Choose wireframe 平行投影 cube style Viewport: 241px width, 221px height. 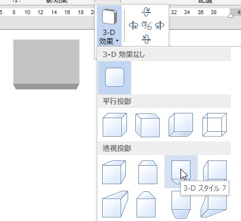[x=214, y=125]
